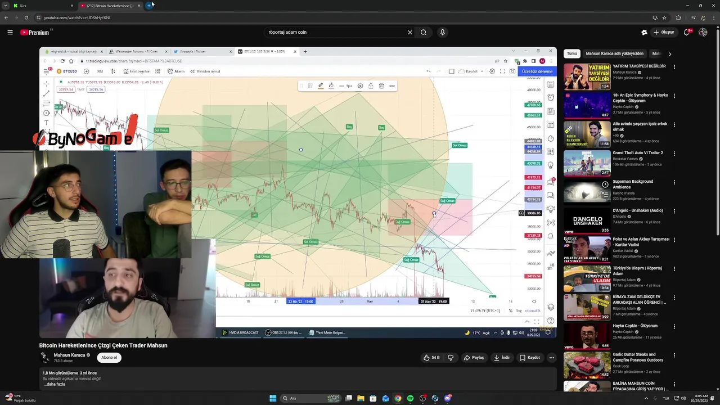Image resolution: width=720 pixels, height=405 pixels.
Task: Open Spotify from the taskbar
Action: 410,398
